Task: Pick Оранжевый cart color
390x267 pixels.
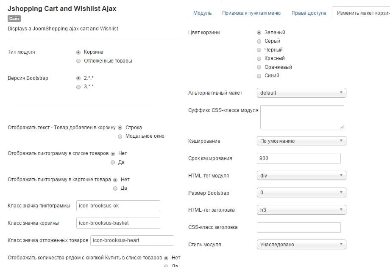Action: (x=259, y=67)
